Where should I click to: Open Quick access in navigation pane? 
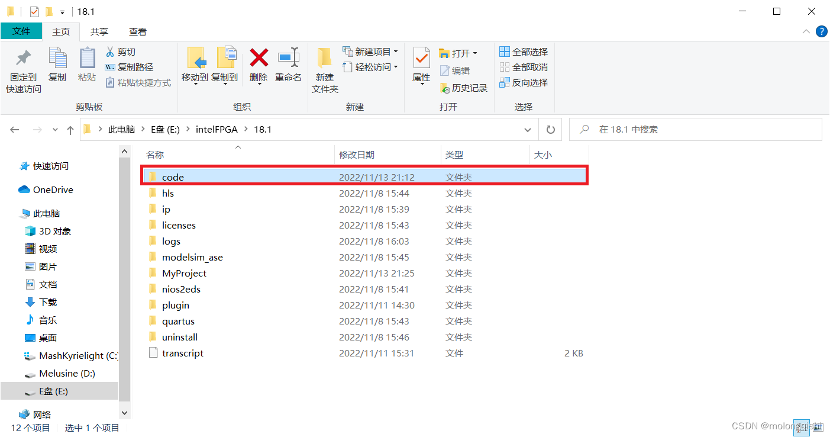coord(45,166)
